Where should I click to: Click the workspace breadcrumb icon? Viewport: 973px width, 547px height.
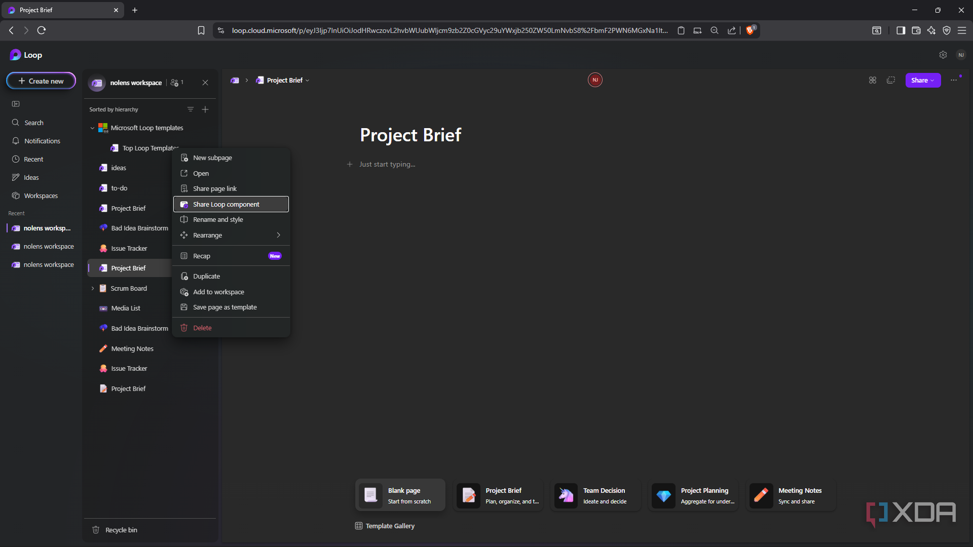[235, 80]
